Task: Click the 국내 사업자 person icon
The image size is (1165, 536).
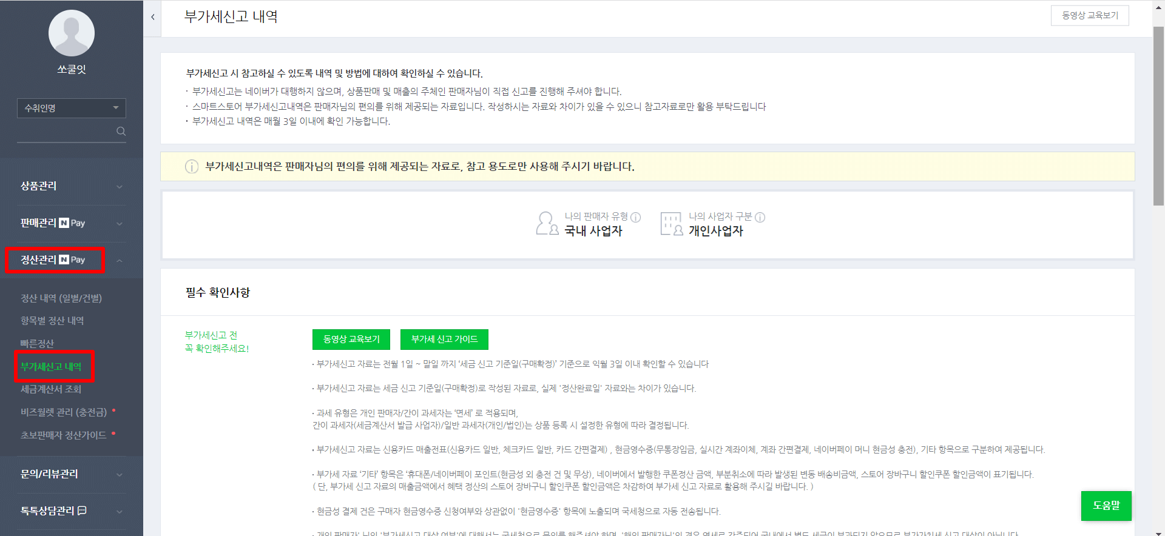Action: click(547, 223)
